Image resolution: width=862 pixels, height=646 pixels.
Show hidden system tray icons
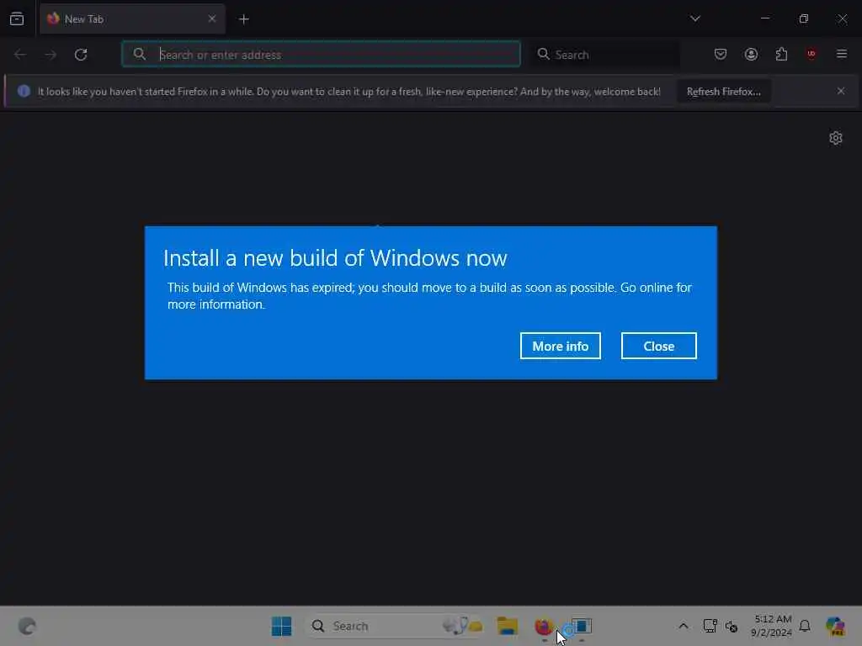point(684,626)
